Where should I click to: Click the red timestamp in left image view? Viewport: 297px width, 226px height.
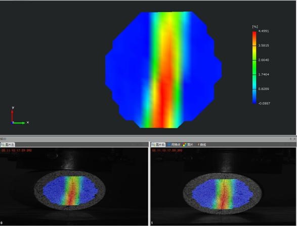(x=17, y=151)
